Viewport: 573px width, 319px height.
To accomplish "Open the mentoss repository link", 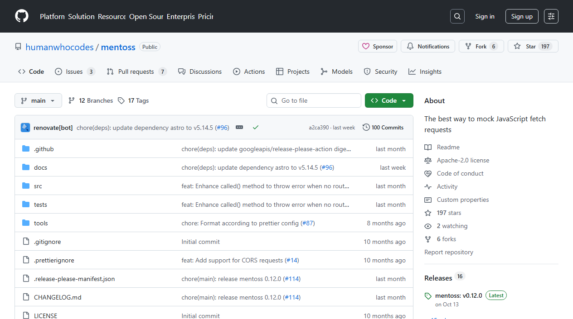I will point(118,47).
